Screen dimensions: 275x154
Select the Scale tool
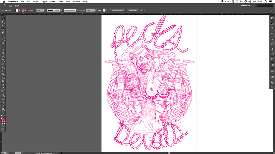pyautogui.click(x=3, y=64)
